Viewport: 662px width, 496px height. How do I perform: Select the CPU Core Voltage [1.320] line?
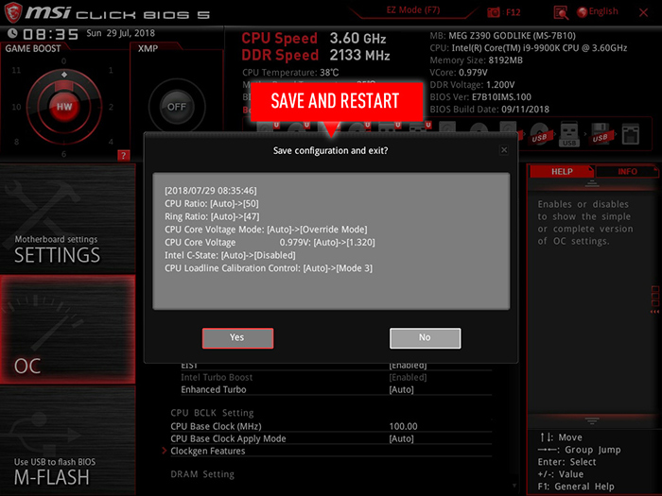pos(270,243)
